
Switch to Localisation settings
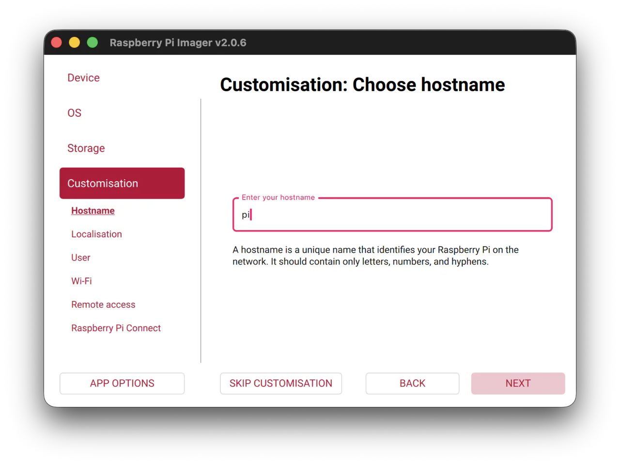[x=96, y=234]
